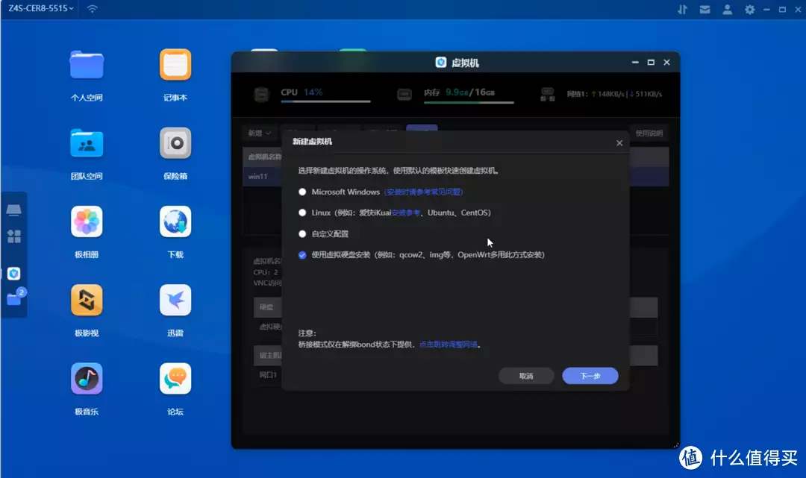Open the app grid dock icon

[14, 236]
